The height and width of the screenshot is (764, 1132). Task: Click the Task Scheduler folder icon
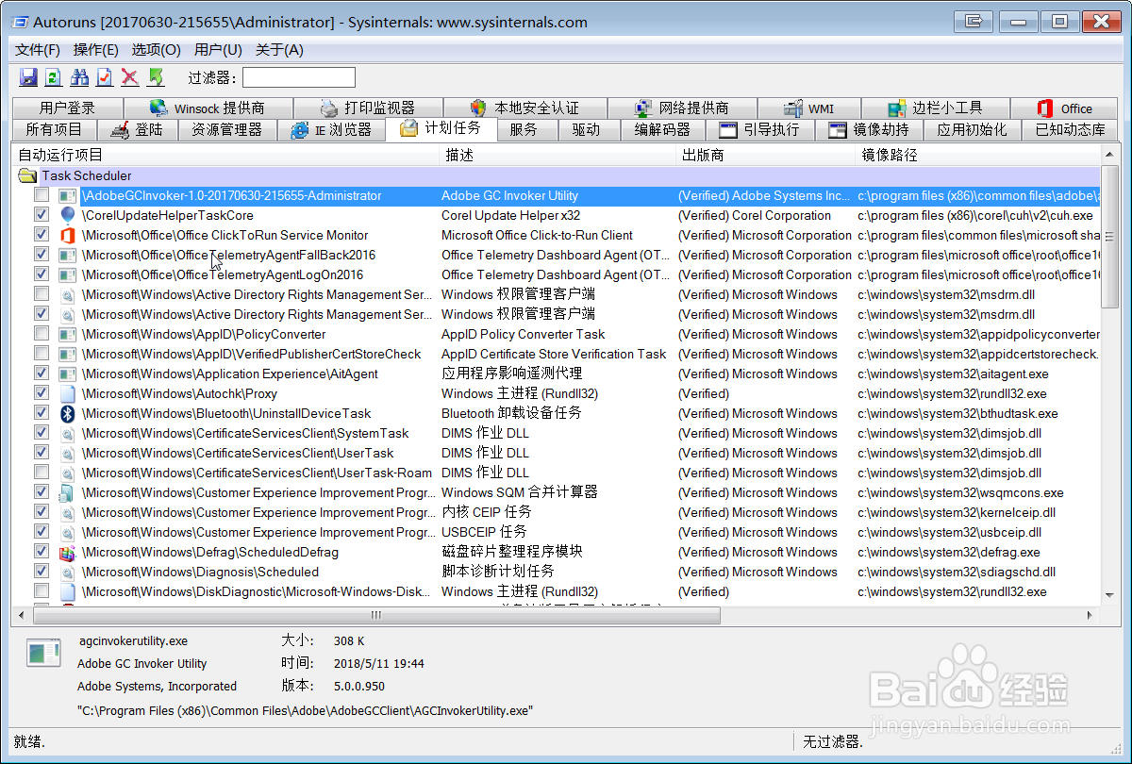coord(27,175)
